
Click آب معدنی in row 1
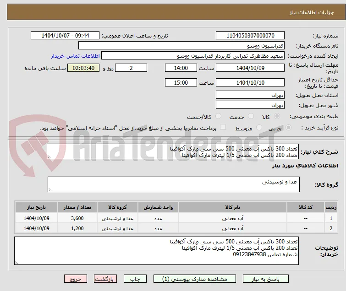[233, 218]
